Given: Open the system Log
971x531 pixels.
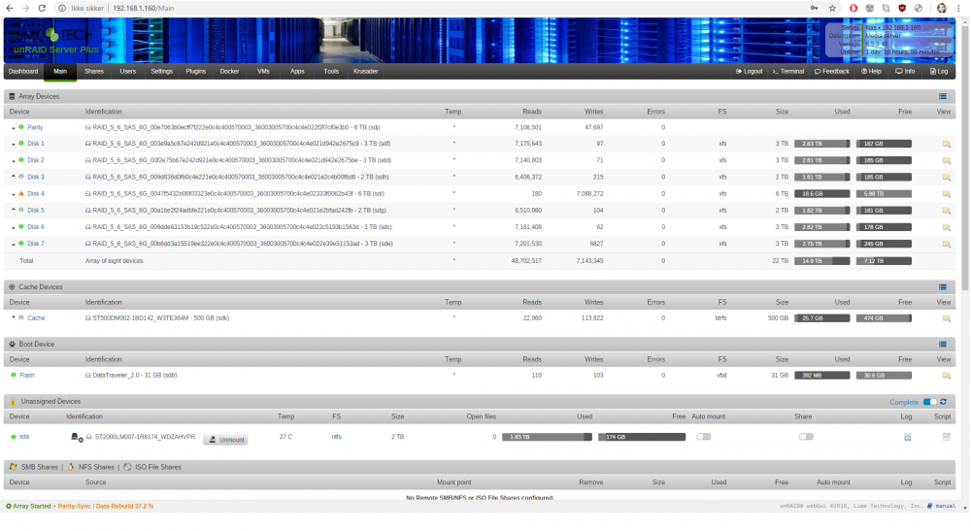Looking at the screenshot, I should (939, 71).
